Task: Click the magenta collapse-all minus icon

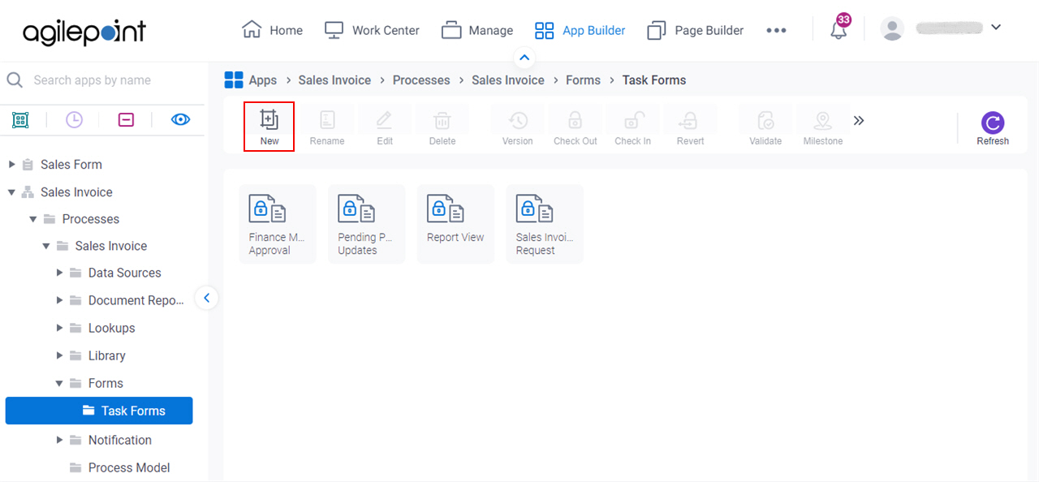Action: point(126,120)
